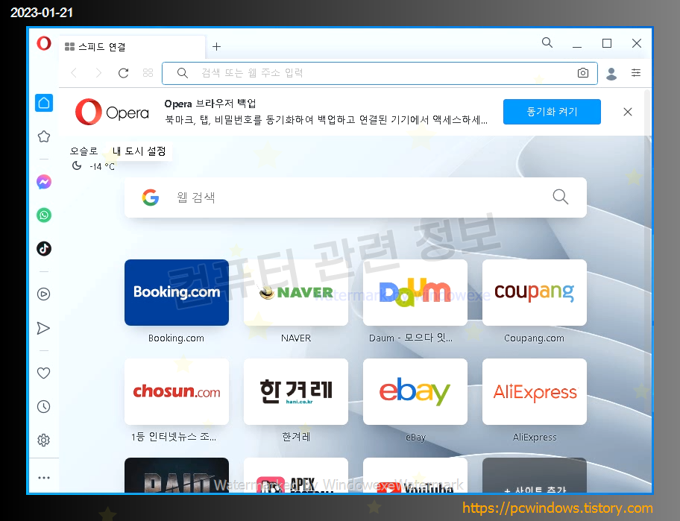The image size is (680, 521).
Task: Open the eBay speed dial tile
Action: pyautogui.click(x=415, y=391)
